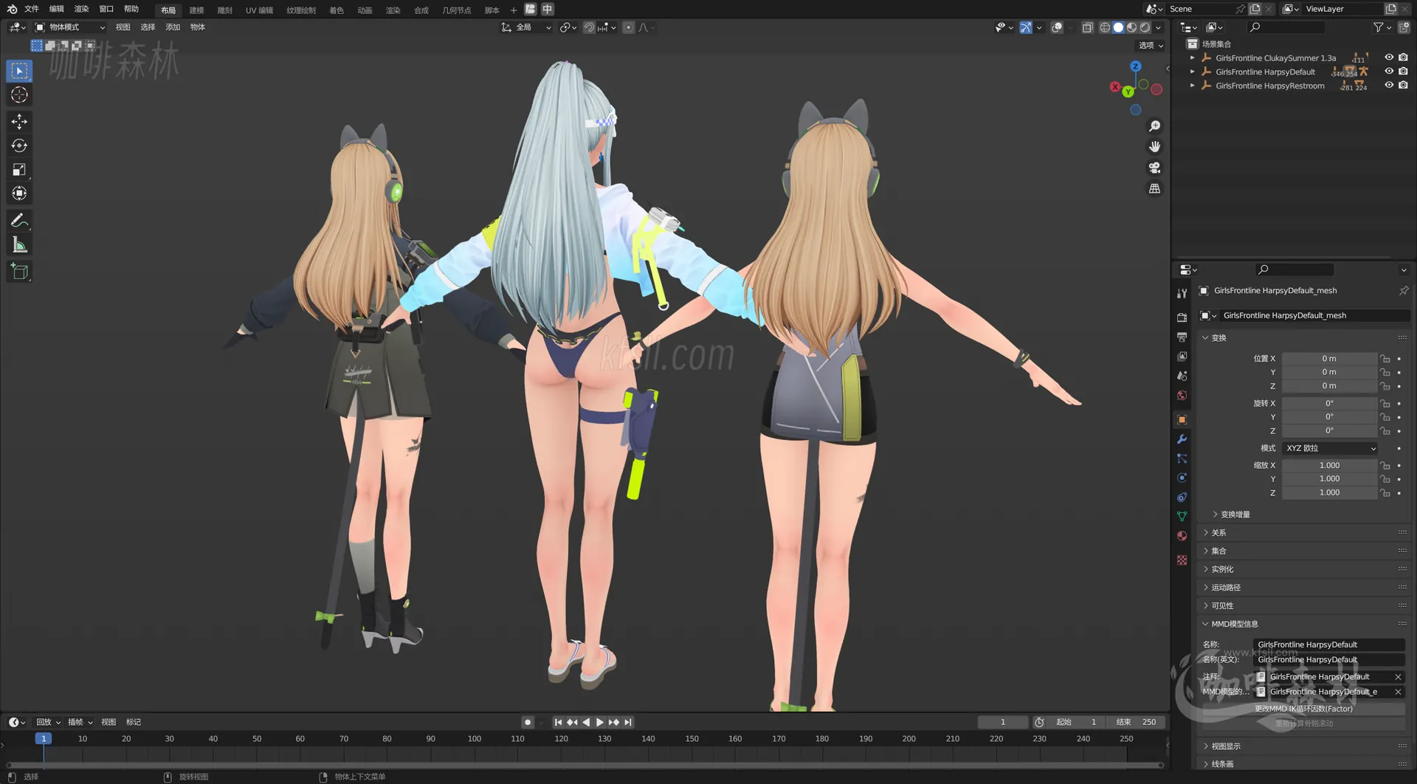Image resolution: width=1417 pixels, height=784 pixels.
Task: Hide GirlsFrontline ClukaySummer 1.3a in viewport
Action: pos(1390,58)
